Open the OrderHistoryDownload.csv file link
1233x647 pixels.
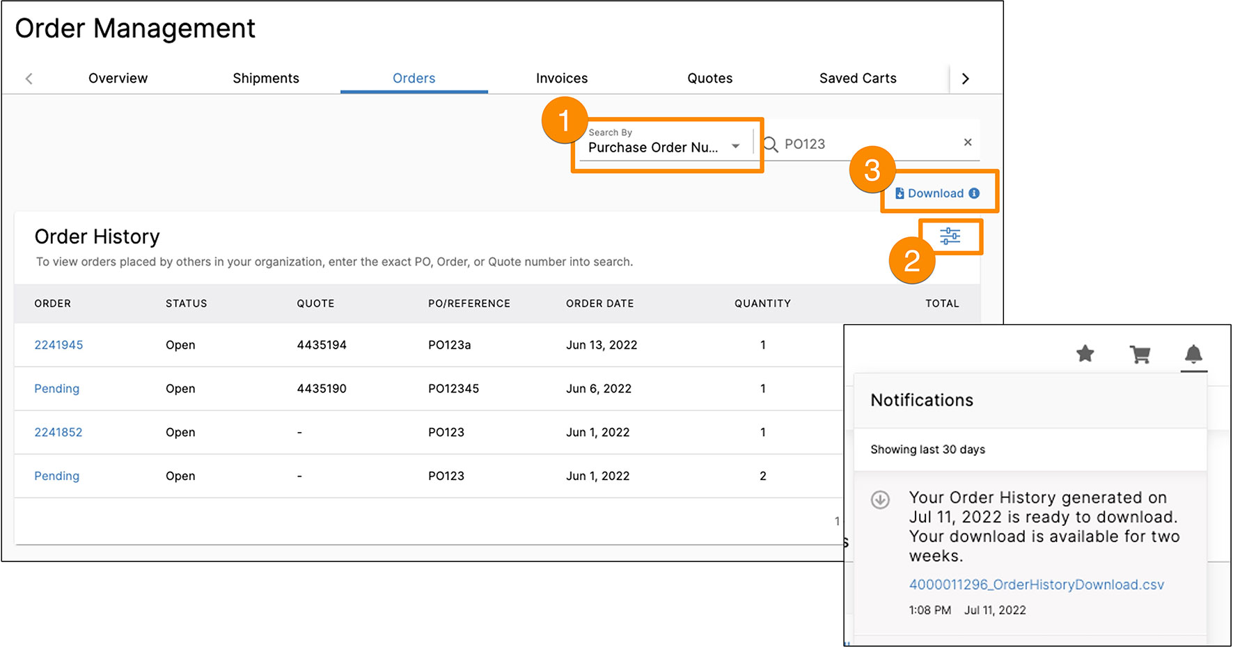pyautogui.click(x=1036, y=585)
